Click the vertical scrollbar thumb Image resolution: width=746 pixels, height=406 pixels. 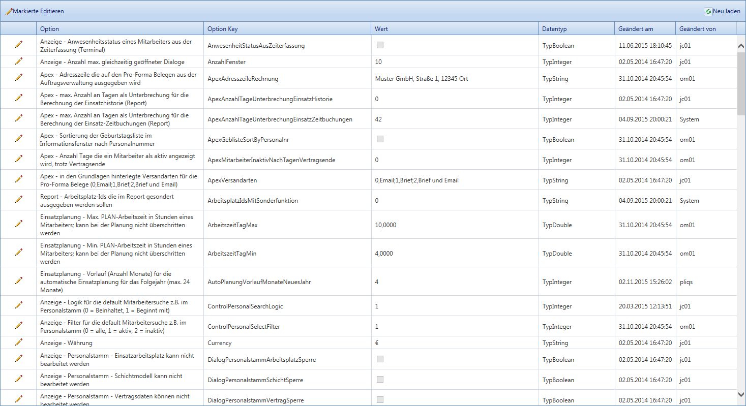click(741, 83)
